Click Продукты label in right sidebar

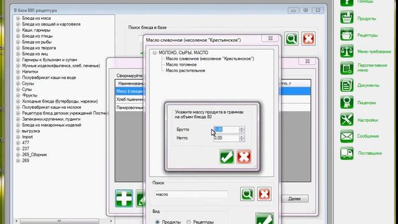click(366, 19)
